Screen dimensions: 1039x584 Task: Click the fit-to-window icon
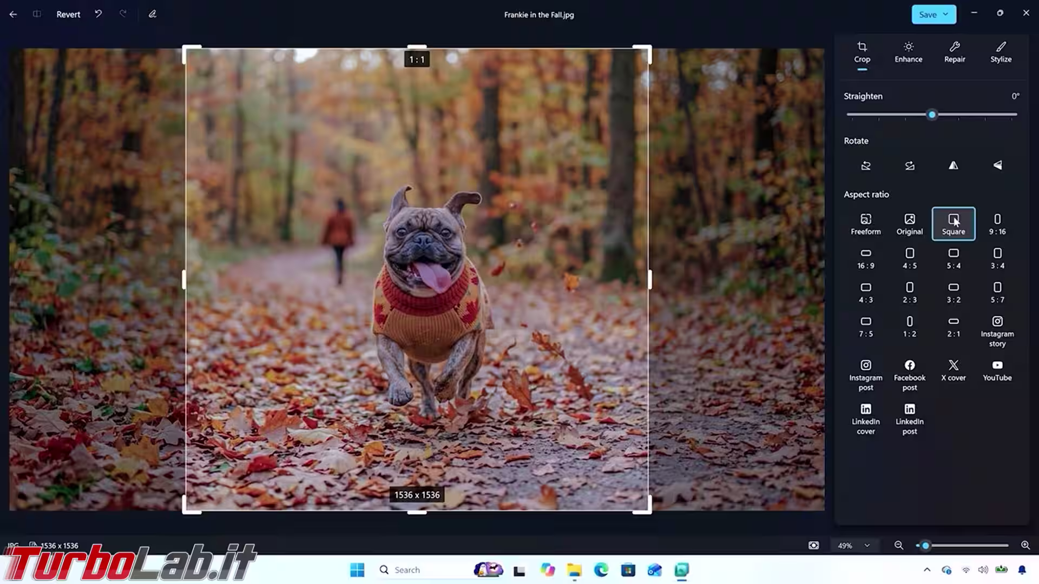point(813,546)
